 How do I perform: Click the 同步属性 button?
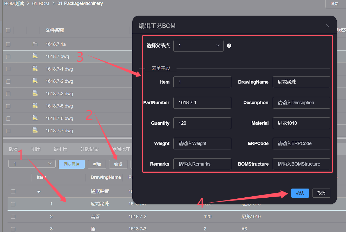(x=72, y=164)
